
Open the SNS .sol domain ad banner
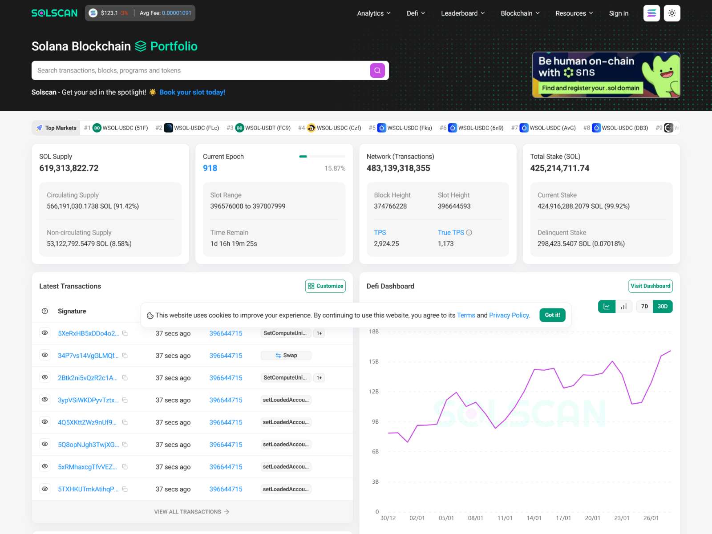pyautogui.click(x=606, y=75)
